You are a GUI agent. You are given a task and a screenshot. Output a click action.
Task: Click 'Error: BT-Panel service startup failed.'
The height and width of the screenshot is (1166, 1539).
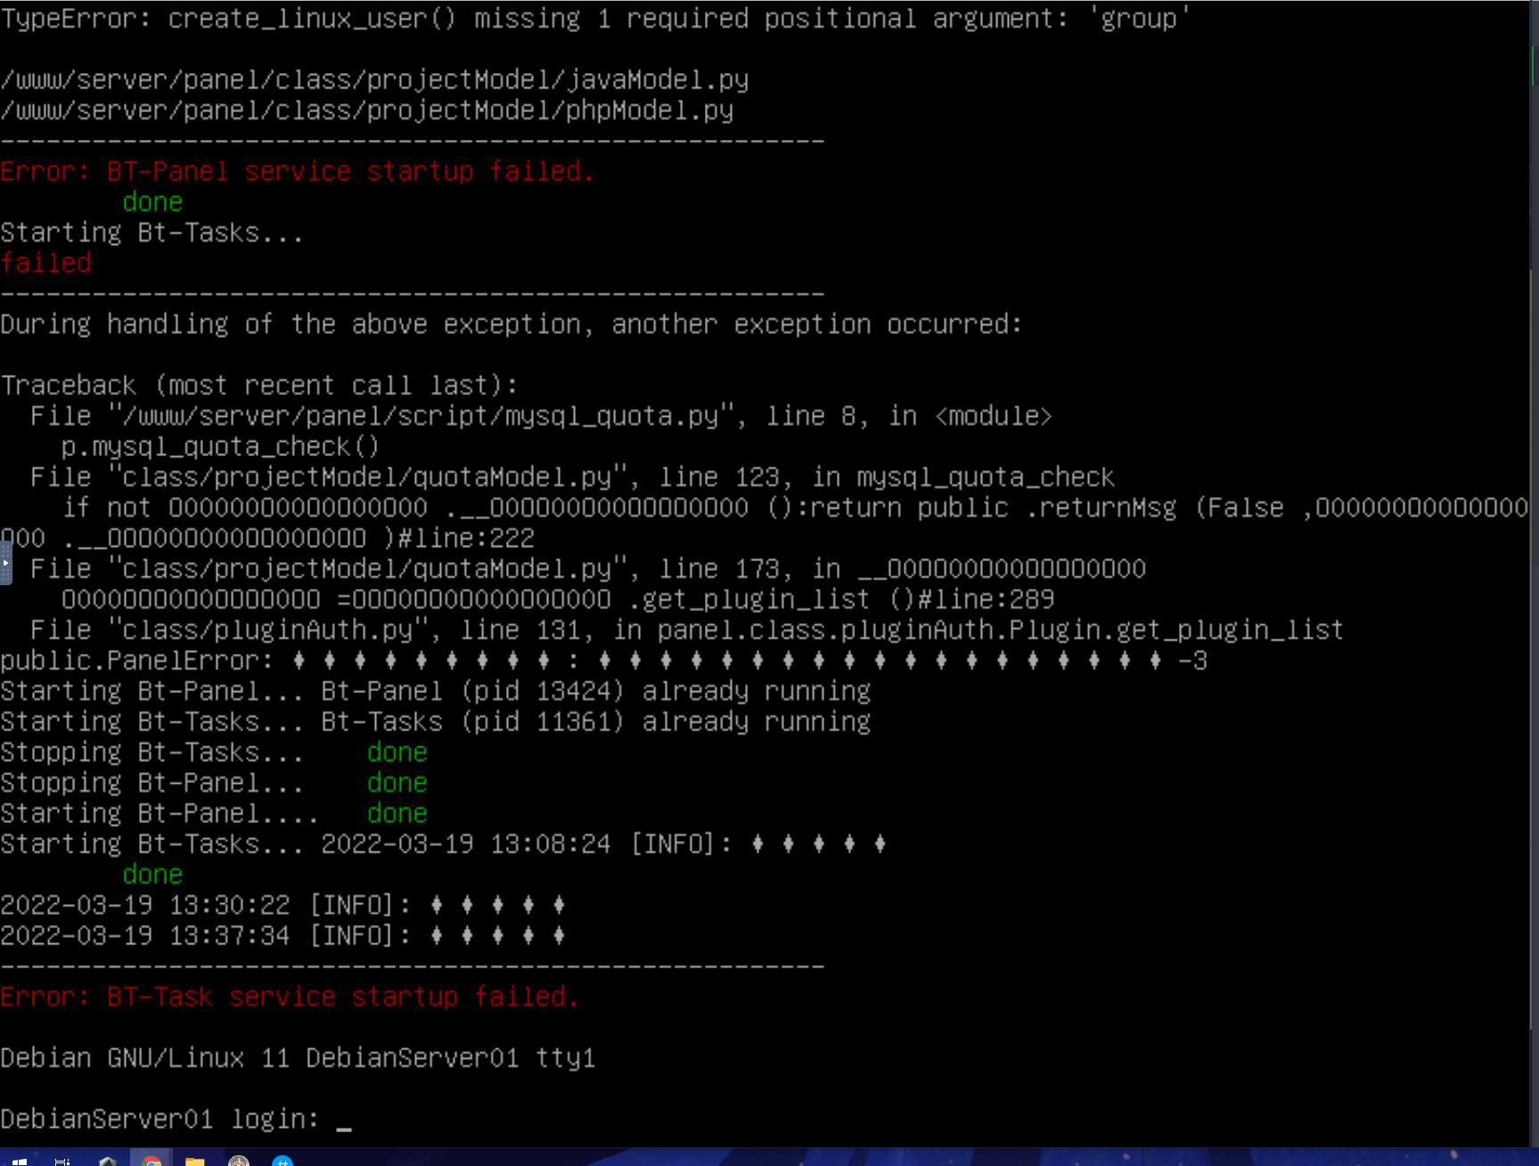click(298, 171)
